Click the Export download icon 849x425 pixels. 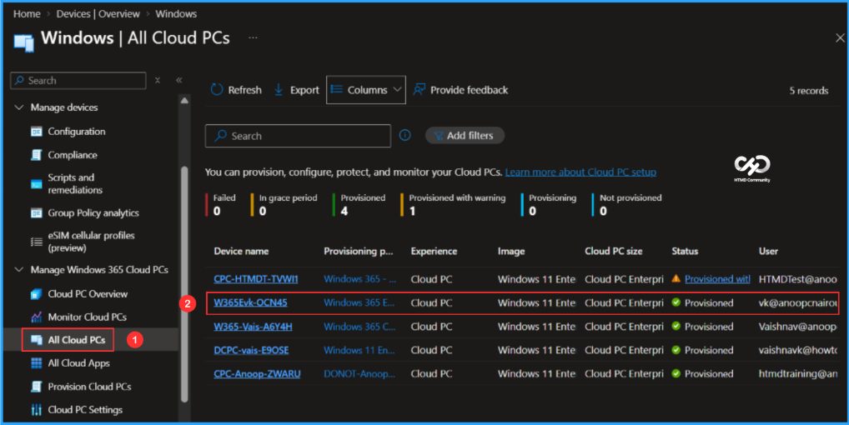279,90
